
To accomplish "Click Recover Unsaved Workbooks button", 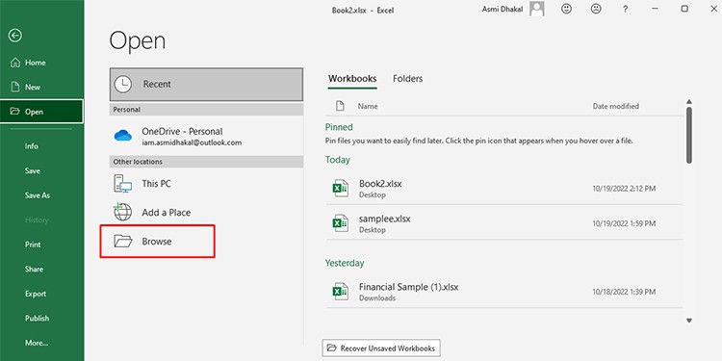I will (381, 348).
